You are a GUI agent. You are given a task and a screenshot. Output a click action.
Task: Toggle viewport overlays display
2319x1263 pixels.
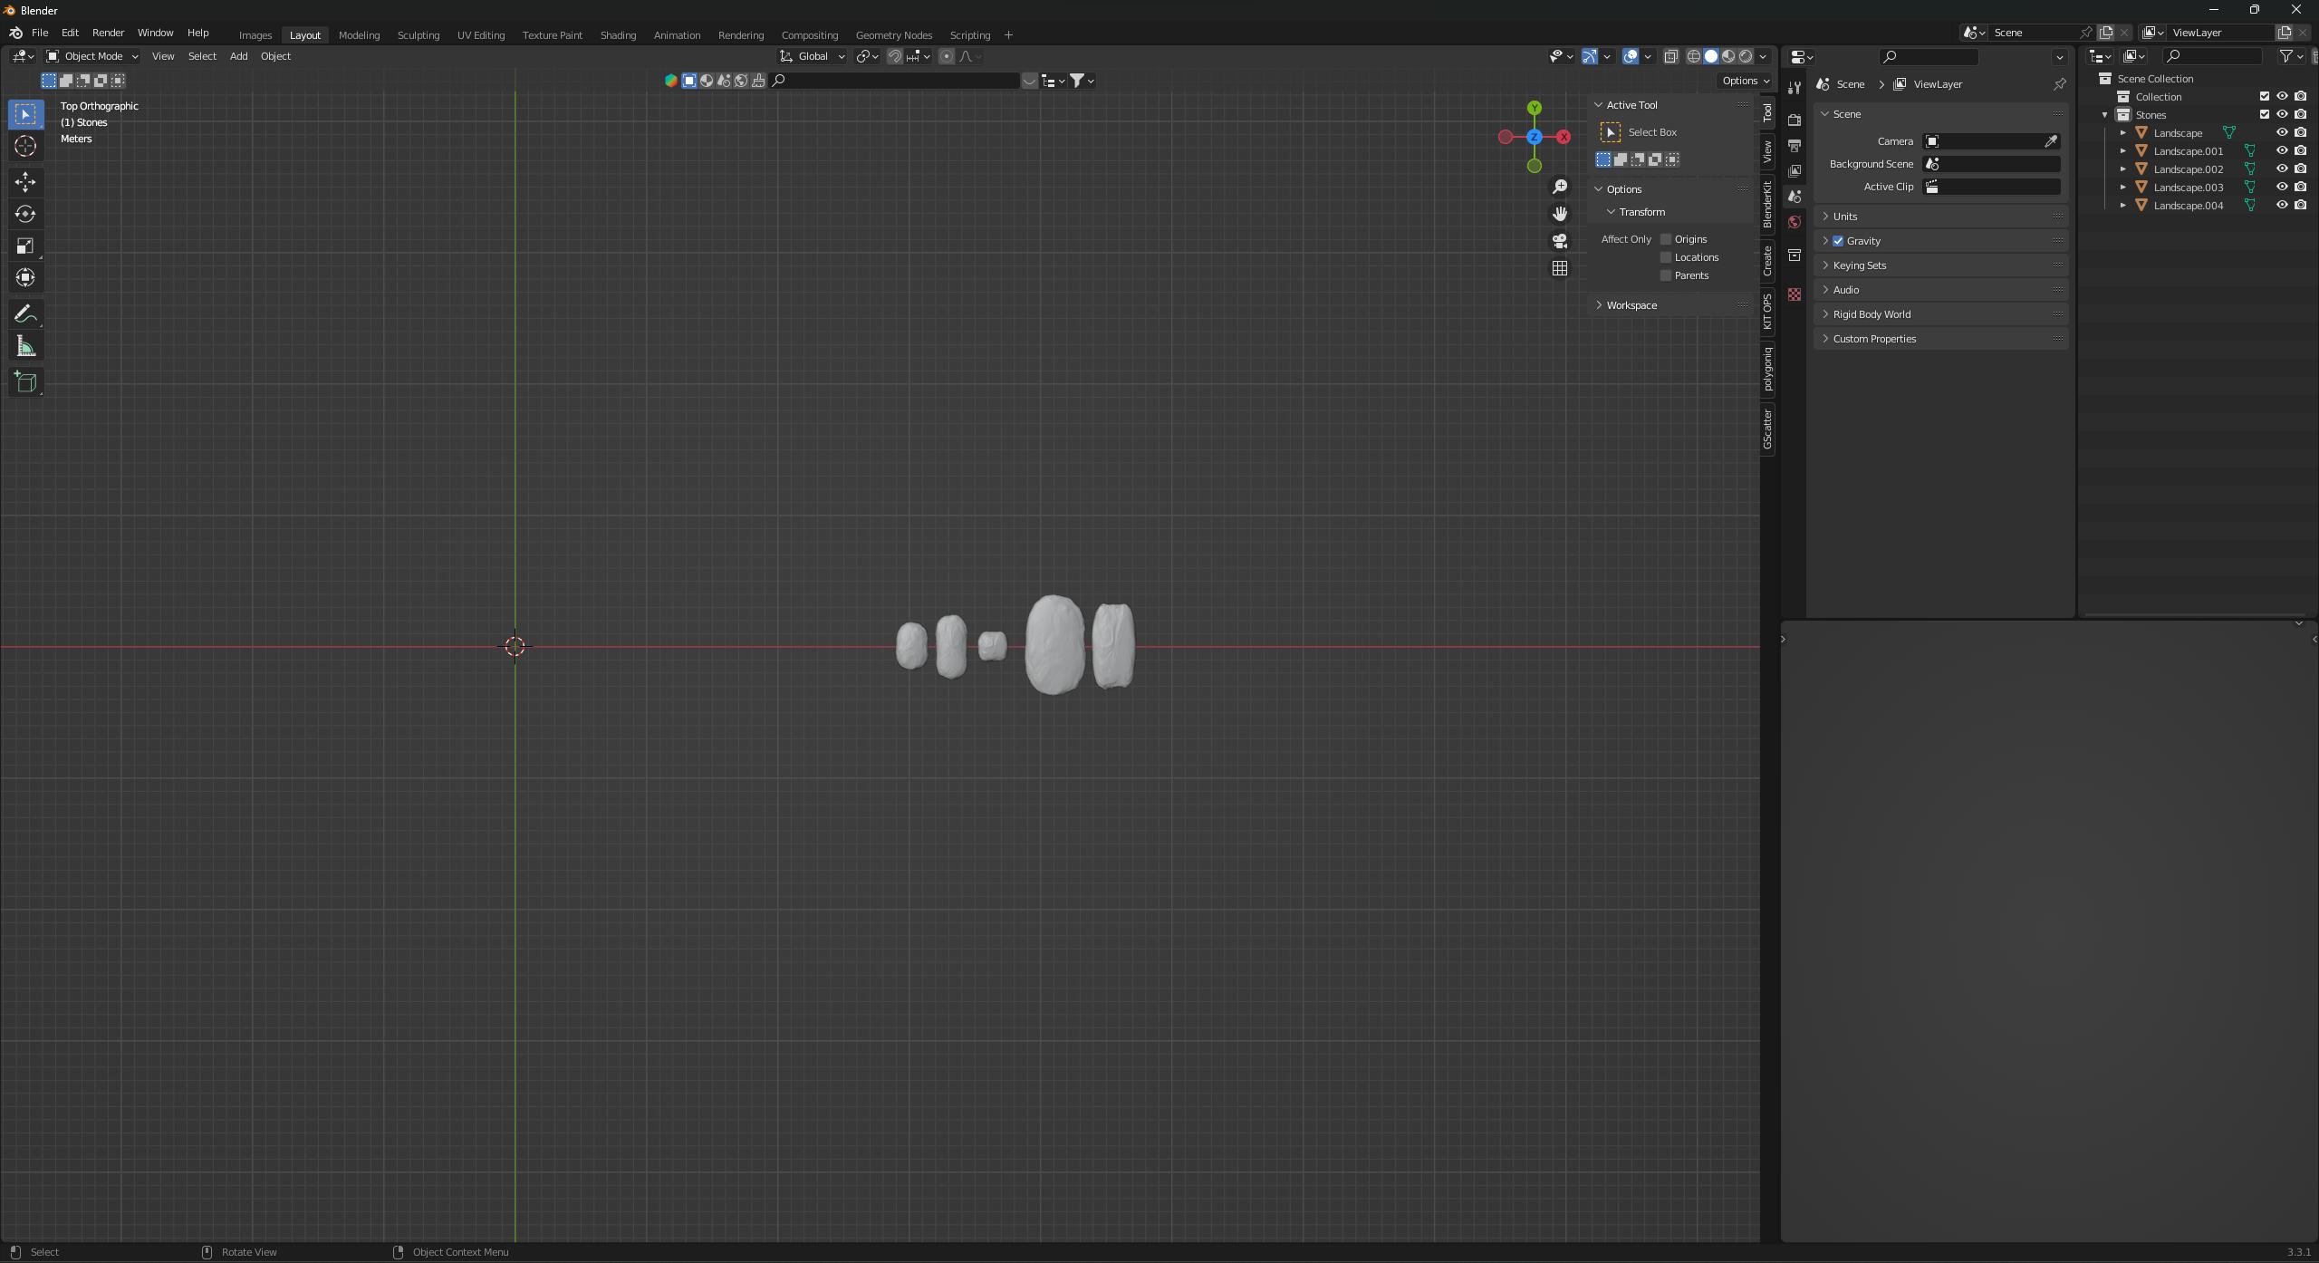coord(1631,56)
